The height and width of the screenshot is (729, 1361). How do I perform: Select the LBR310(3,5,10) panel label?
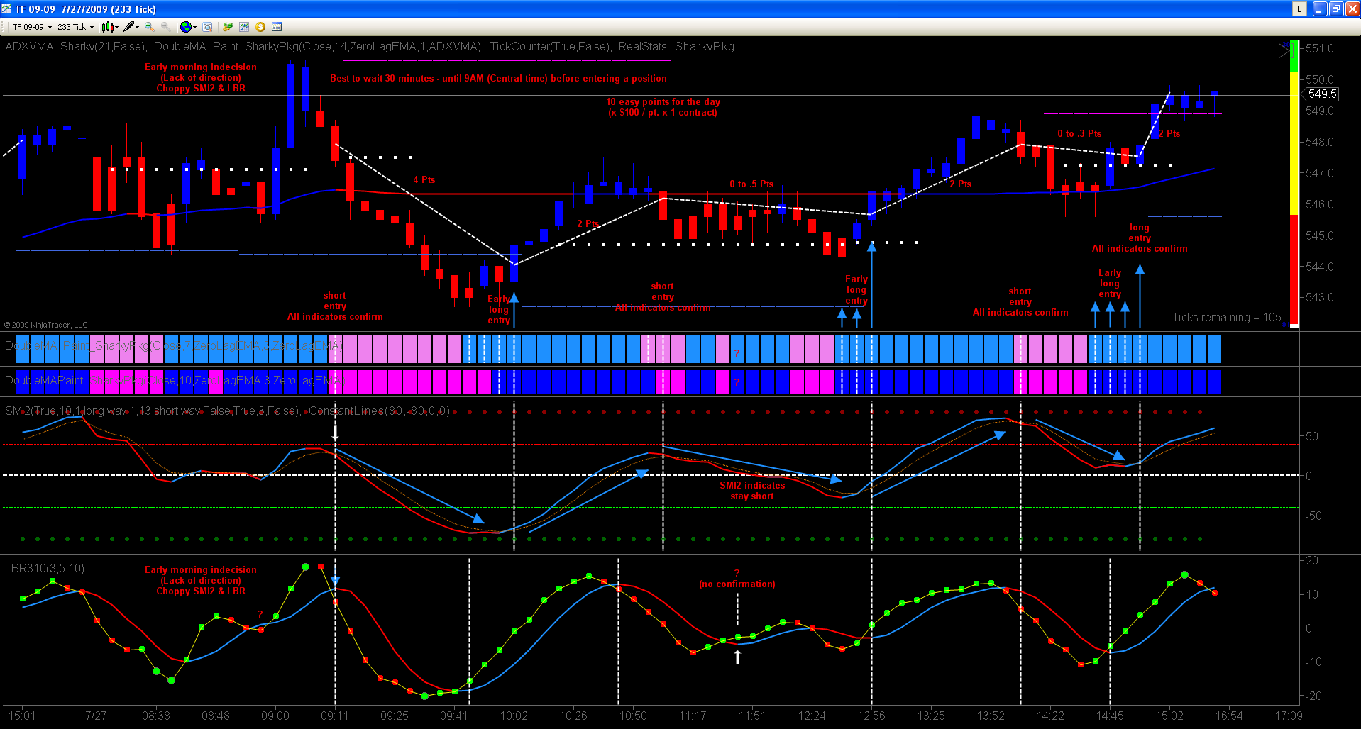coord(45,569)
